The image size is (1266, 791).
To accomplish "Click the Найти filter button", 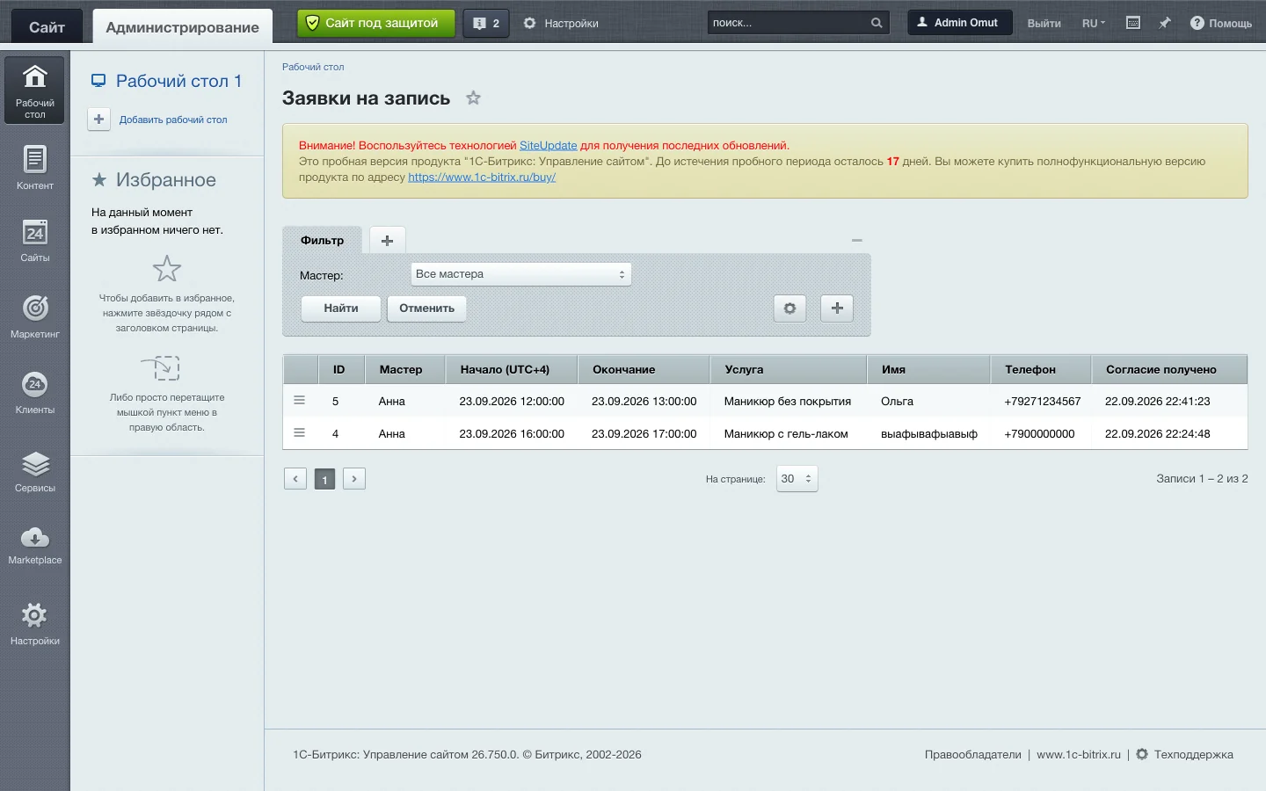I will coord(341,308).
